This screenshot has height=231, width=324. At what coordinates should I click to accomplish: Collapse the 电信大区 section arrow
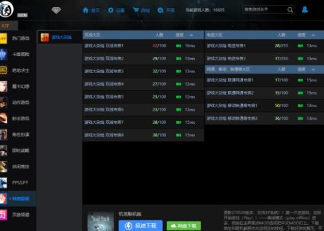pos(313,35)
